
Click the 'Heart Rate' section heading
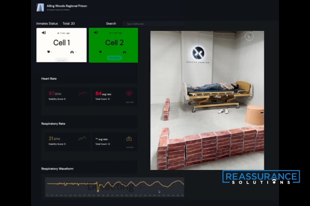tap(49, 78)
